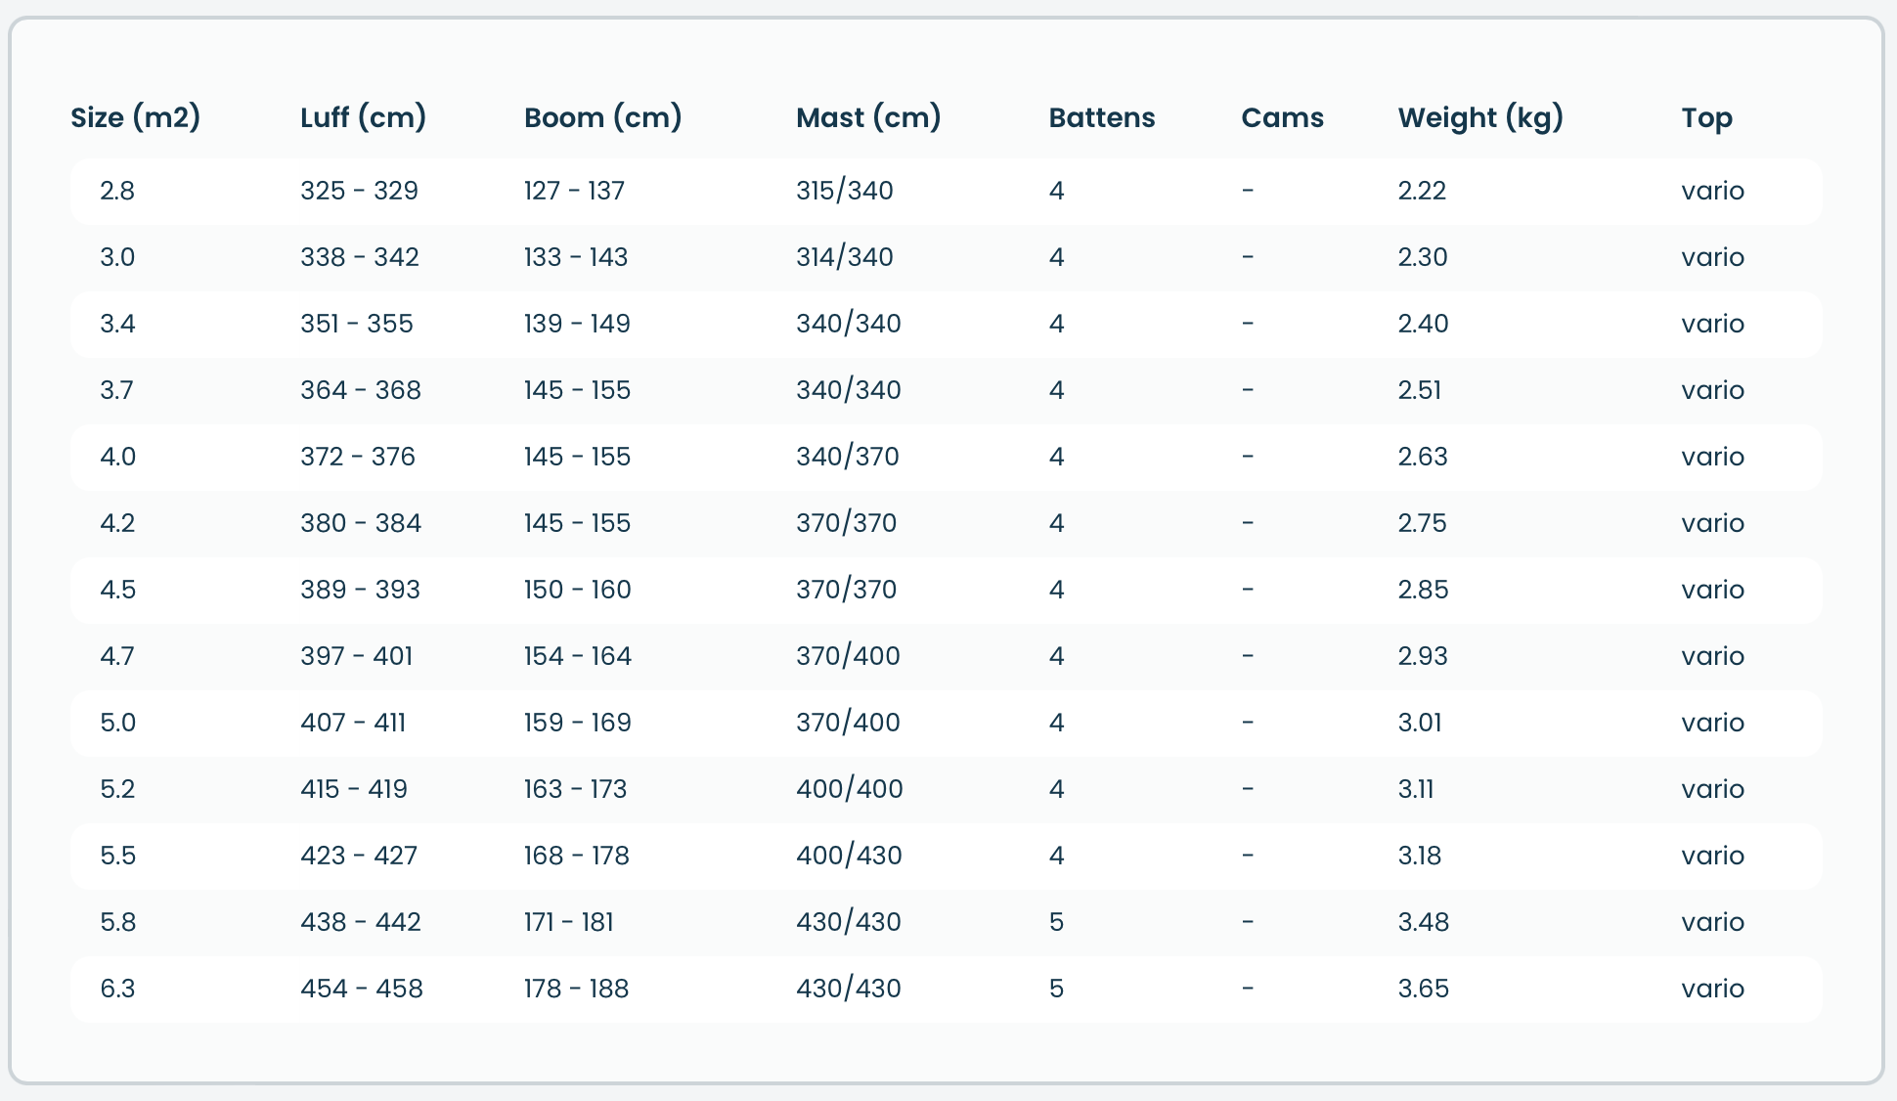Click the Top column header
Viewport: 1897px width, 1101px height.
coord(1706,118)
